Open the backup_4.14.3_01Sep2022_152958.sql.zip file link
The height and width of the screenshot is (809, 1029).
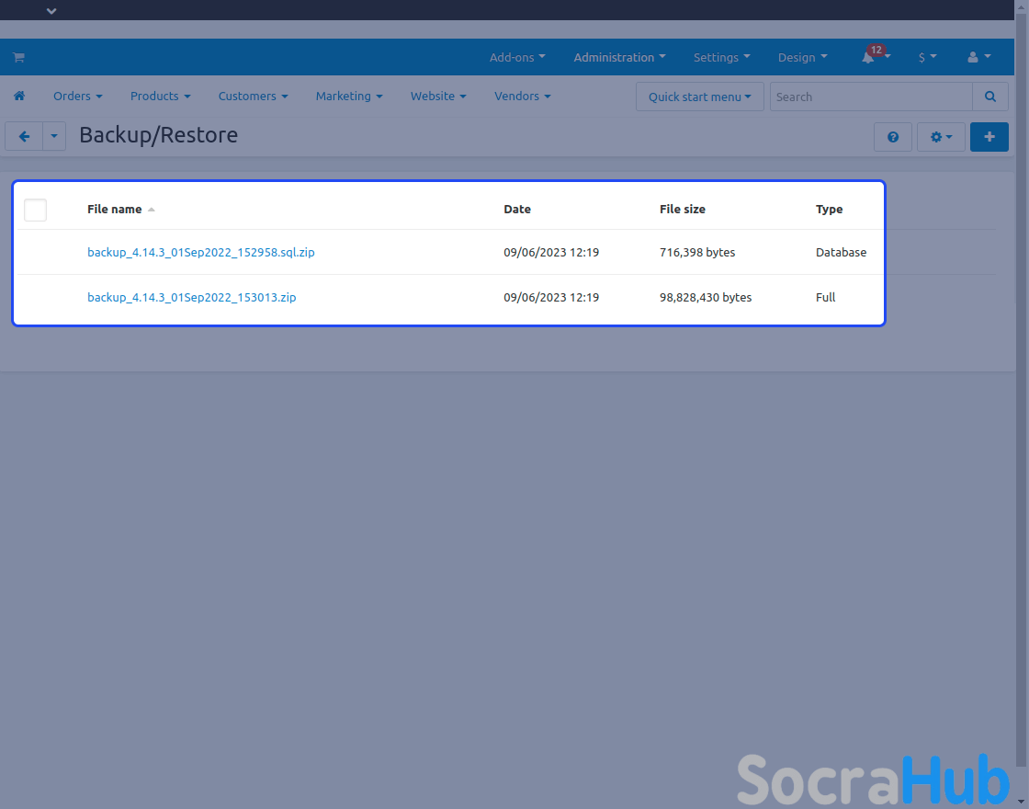point(200,252)
